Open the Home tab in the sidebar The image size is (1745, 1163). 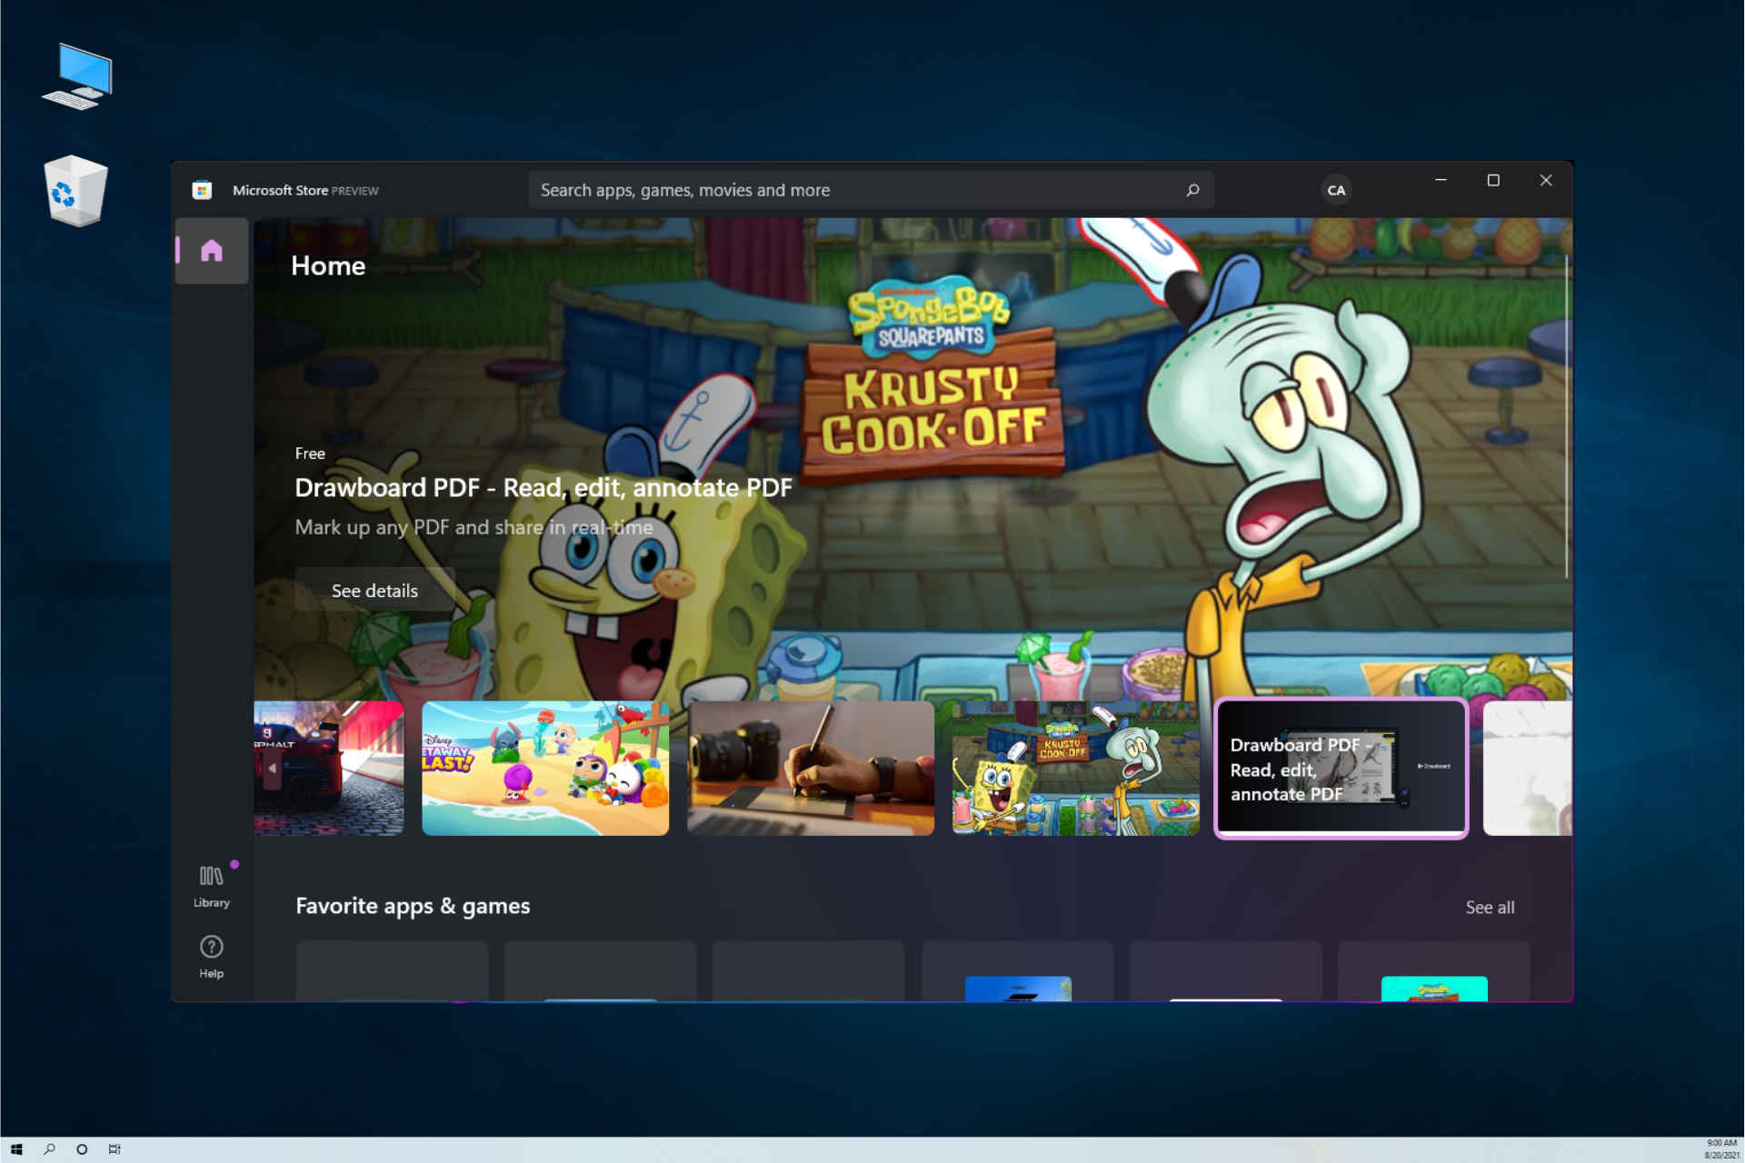[212, 251]
